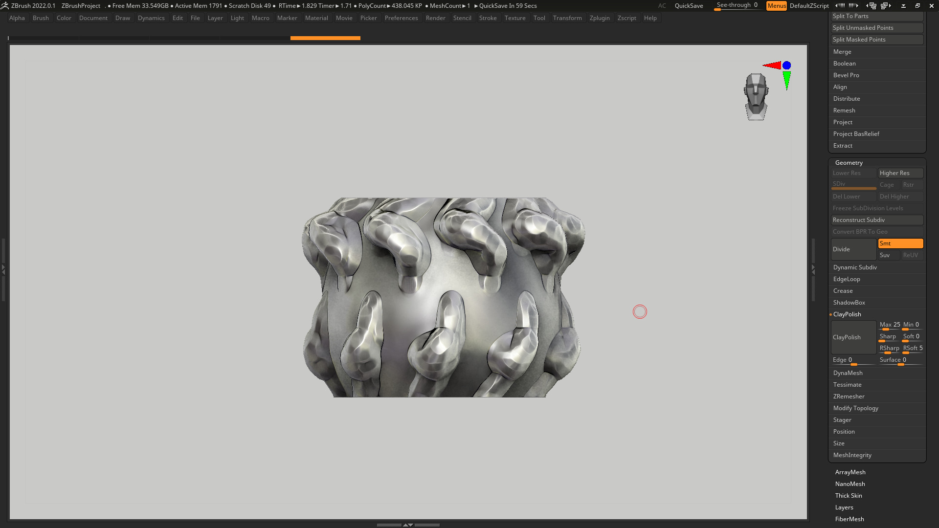Image resolution: width=939 pixels, height=528 pixels.
Task: Open the Alpha menu
Action: (17, 18)
